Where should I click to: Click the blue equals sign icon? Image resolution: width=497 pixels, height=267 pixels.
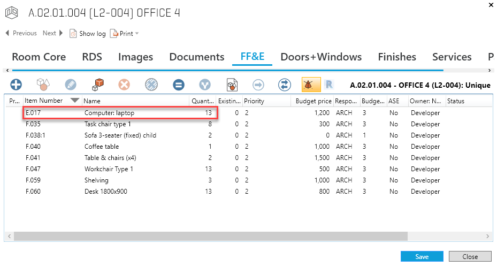179,85
